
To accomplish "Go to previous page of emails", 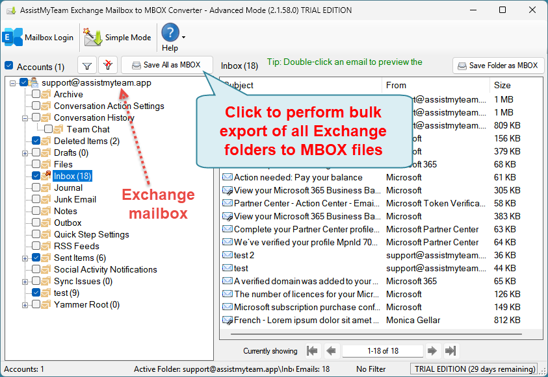I will tap(331, 351).
